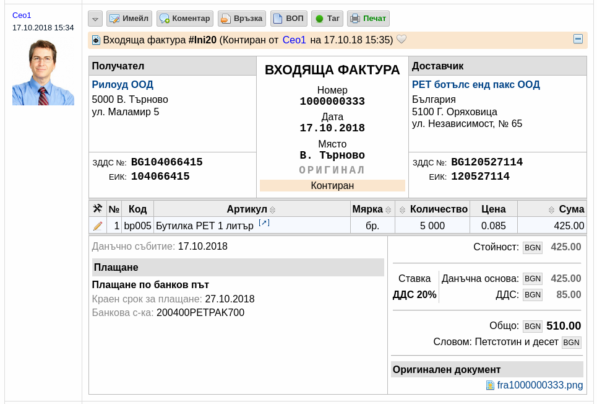Click the Ceo1 user avatar photo
The image size is (597, 404).
43,72
